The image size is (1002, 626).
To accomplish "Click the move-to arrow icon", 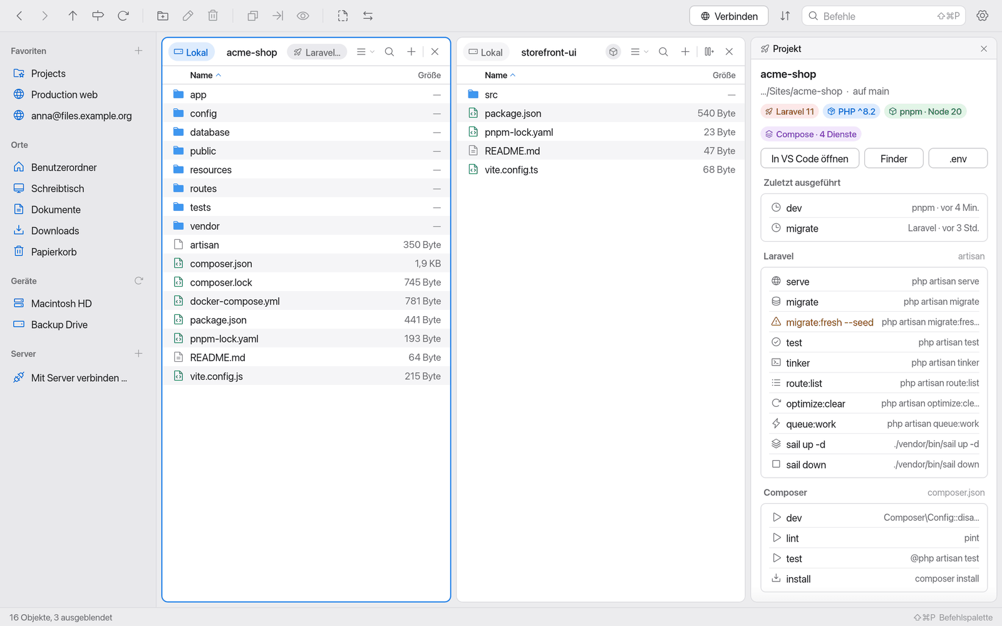I will [x=278, y=16].
